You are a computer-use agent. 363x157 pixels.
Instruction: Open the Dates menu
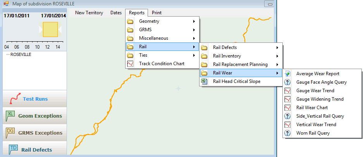tap(116, 13)
